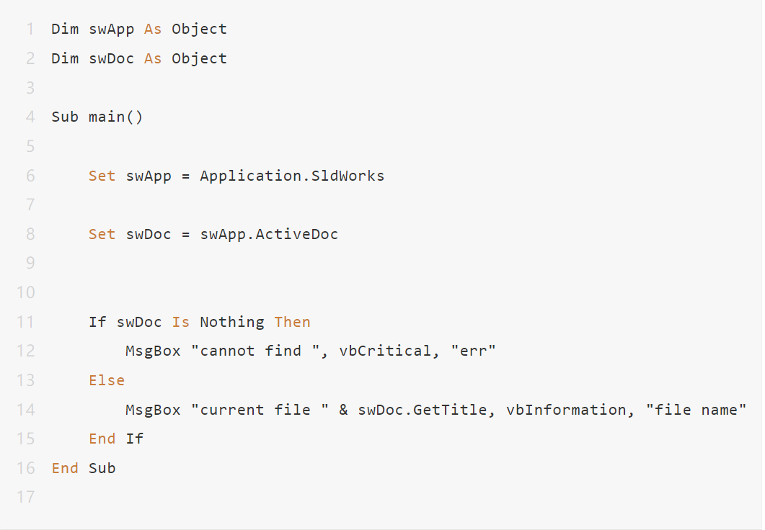Click 'End Sub' on line 16
The image size is (765, 530).
(84, 468)
